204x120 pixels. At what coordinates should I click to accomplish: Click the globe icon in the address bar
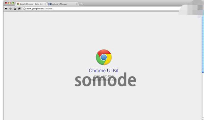[x=24, y=9]
